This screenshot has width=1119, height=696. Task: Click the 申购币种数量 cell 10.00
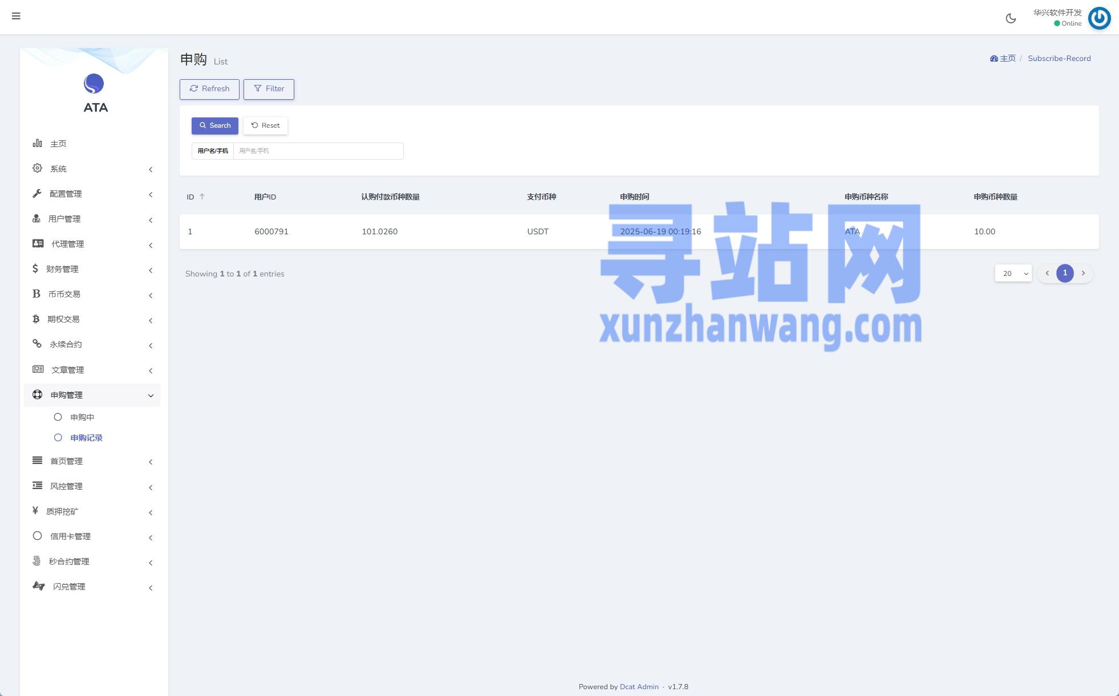tap(984, 231)
